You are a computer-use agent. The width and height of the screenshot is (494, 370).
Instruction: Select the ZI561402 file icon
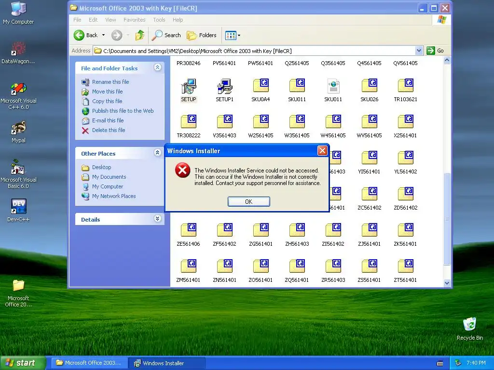[333, 231]
